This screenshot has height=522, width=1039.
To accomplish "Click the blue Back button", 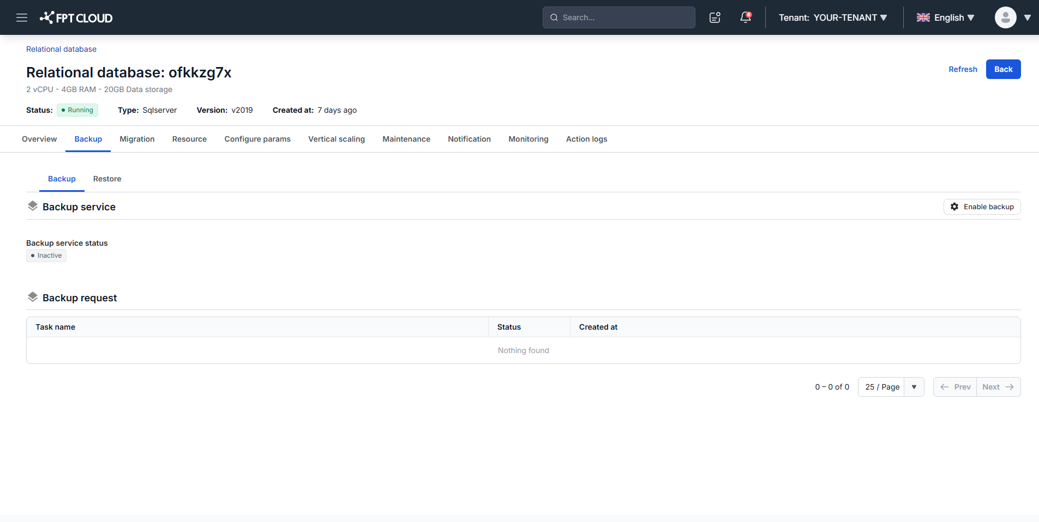I will [x=1003, y=69].
